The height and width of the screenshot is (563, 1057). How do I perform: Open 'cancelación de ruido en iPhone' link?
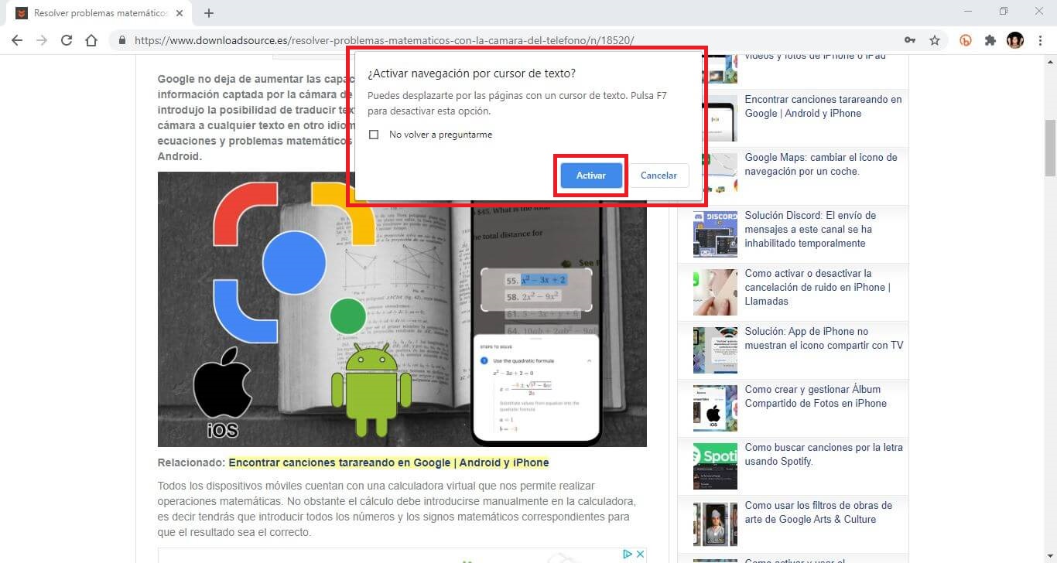click(x=817, y=287)
